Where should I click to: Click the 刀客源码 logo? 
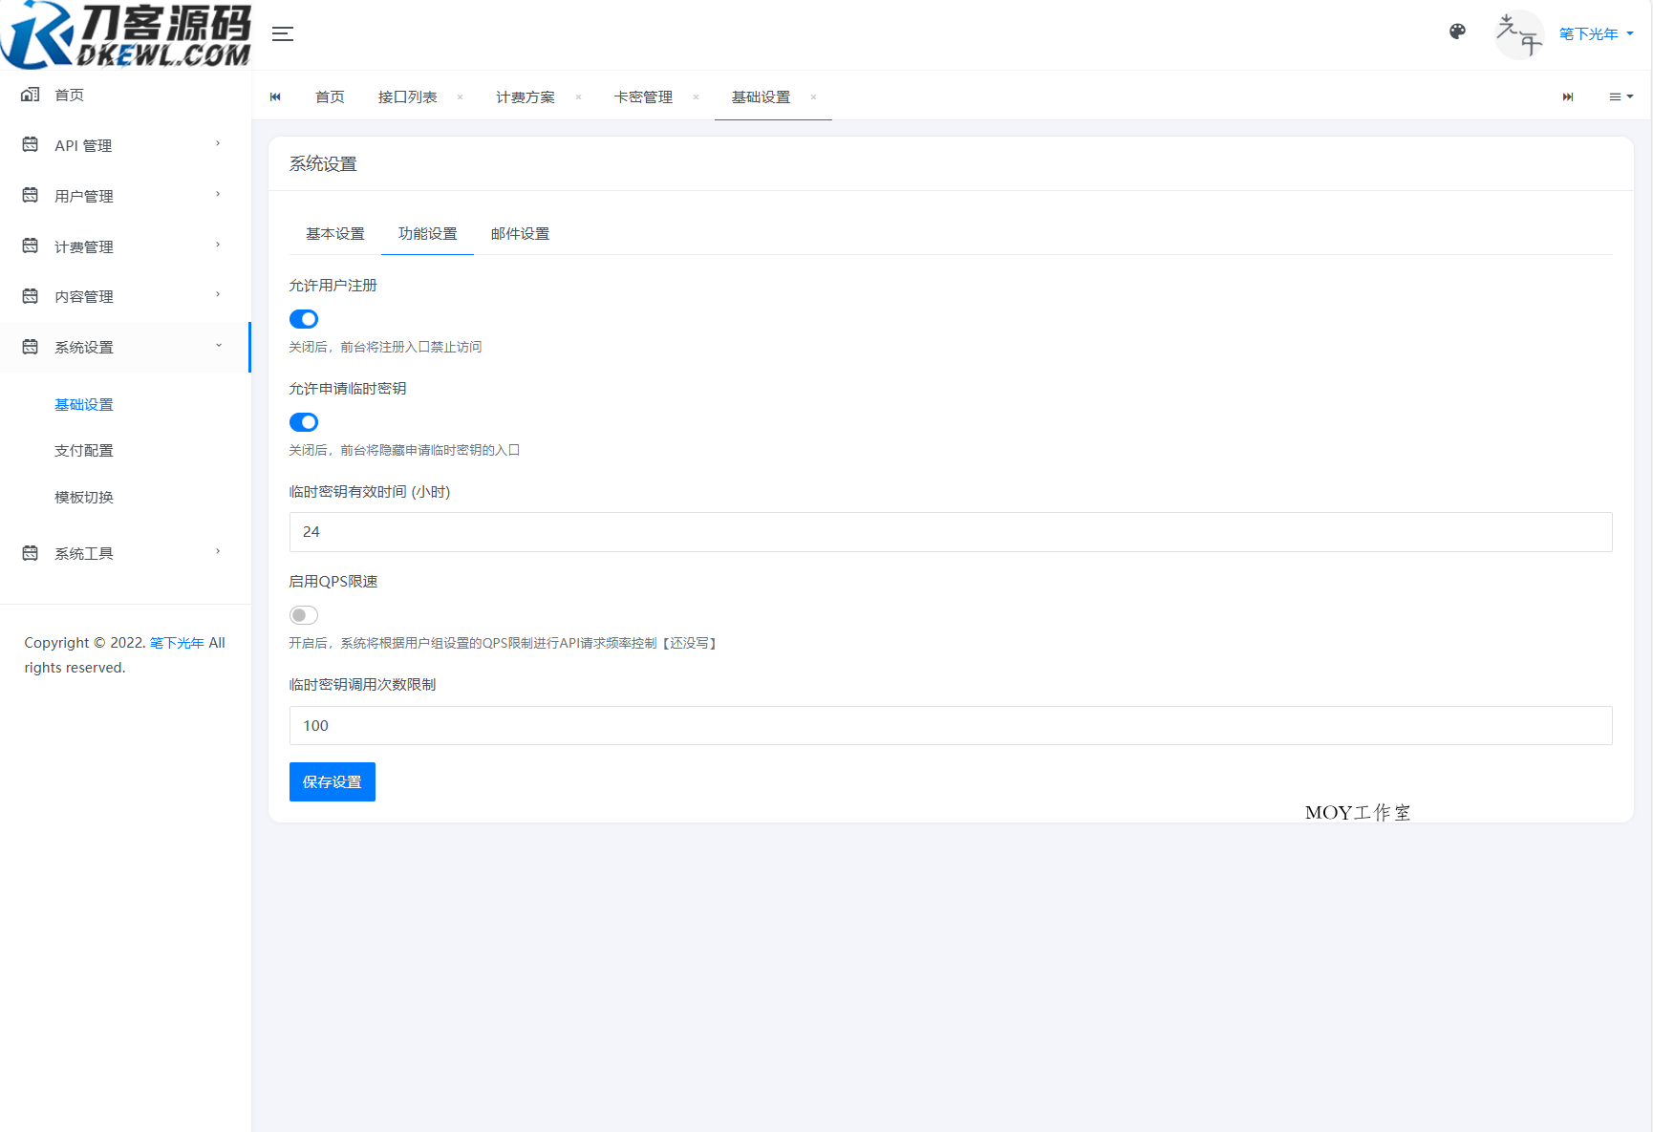click(125, 34)
